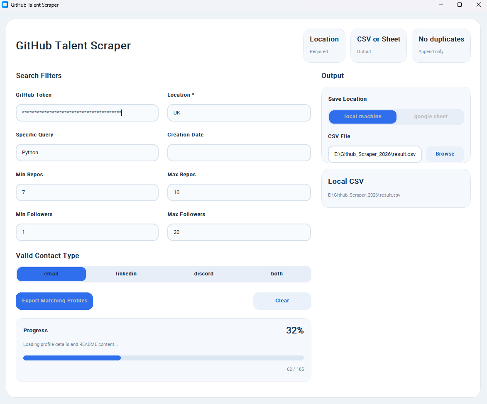Click the Location input containing UK

(239, 113)
